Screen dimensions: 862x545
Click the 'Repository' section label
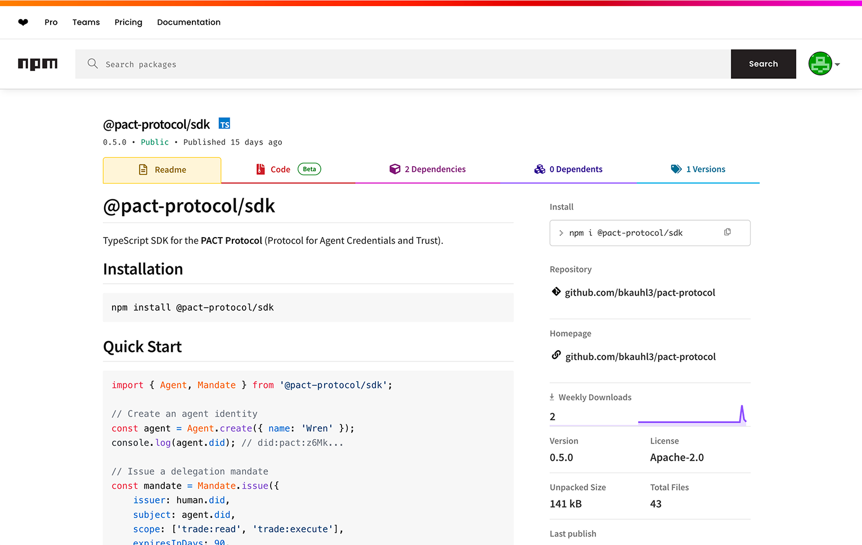coord(571,270)
